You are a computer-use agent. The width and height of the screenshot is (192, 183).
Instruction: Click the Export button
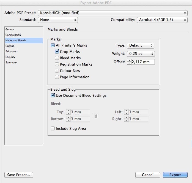[x=175, y=175]
